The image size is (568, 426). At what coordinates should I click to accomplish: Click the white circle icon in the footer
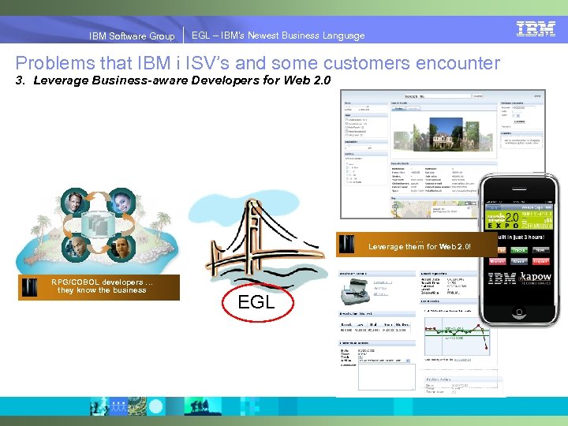coord(155,406)
